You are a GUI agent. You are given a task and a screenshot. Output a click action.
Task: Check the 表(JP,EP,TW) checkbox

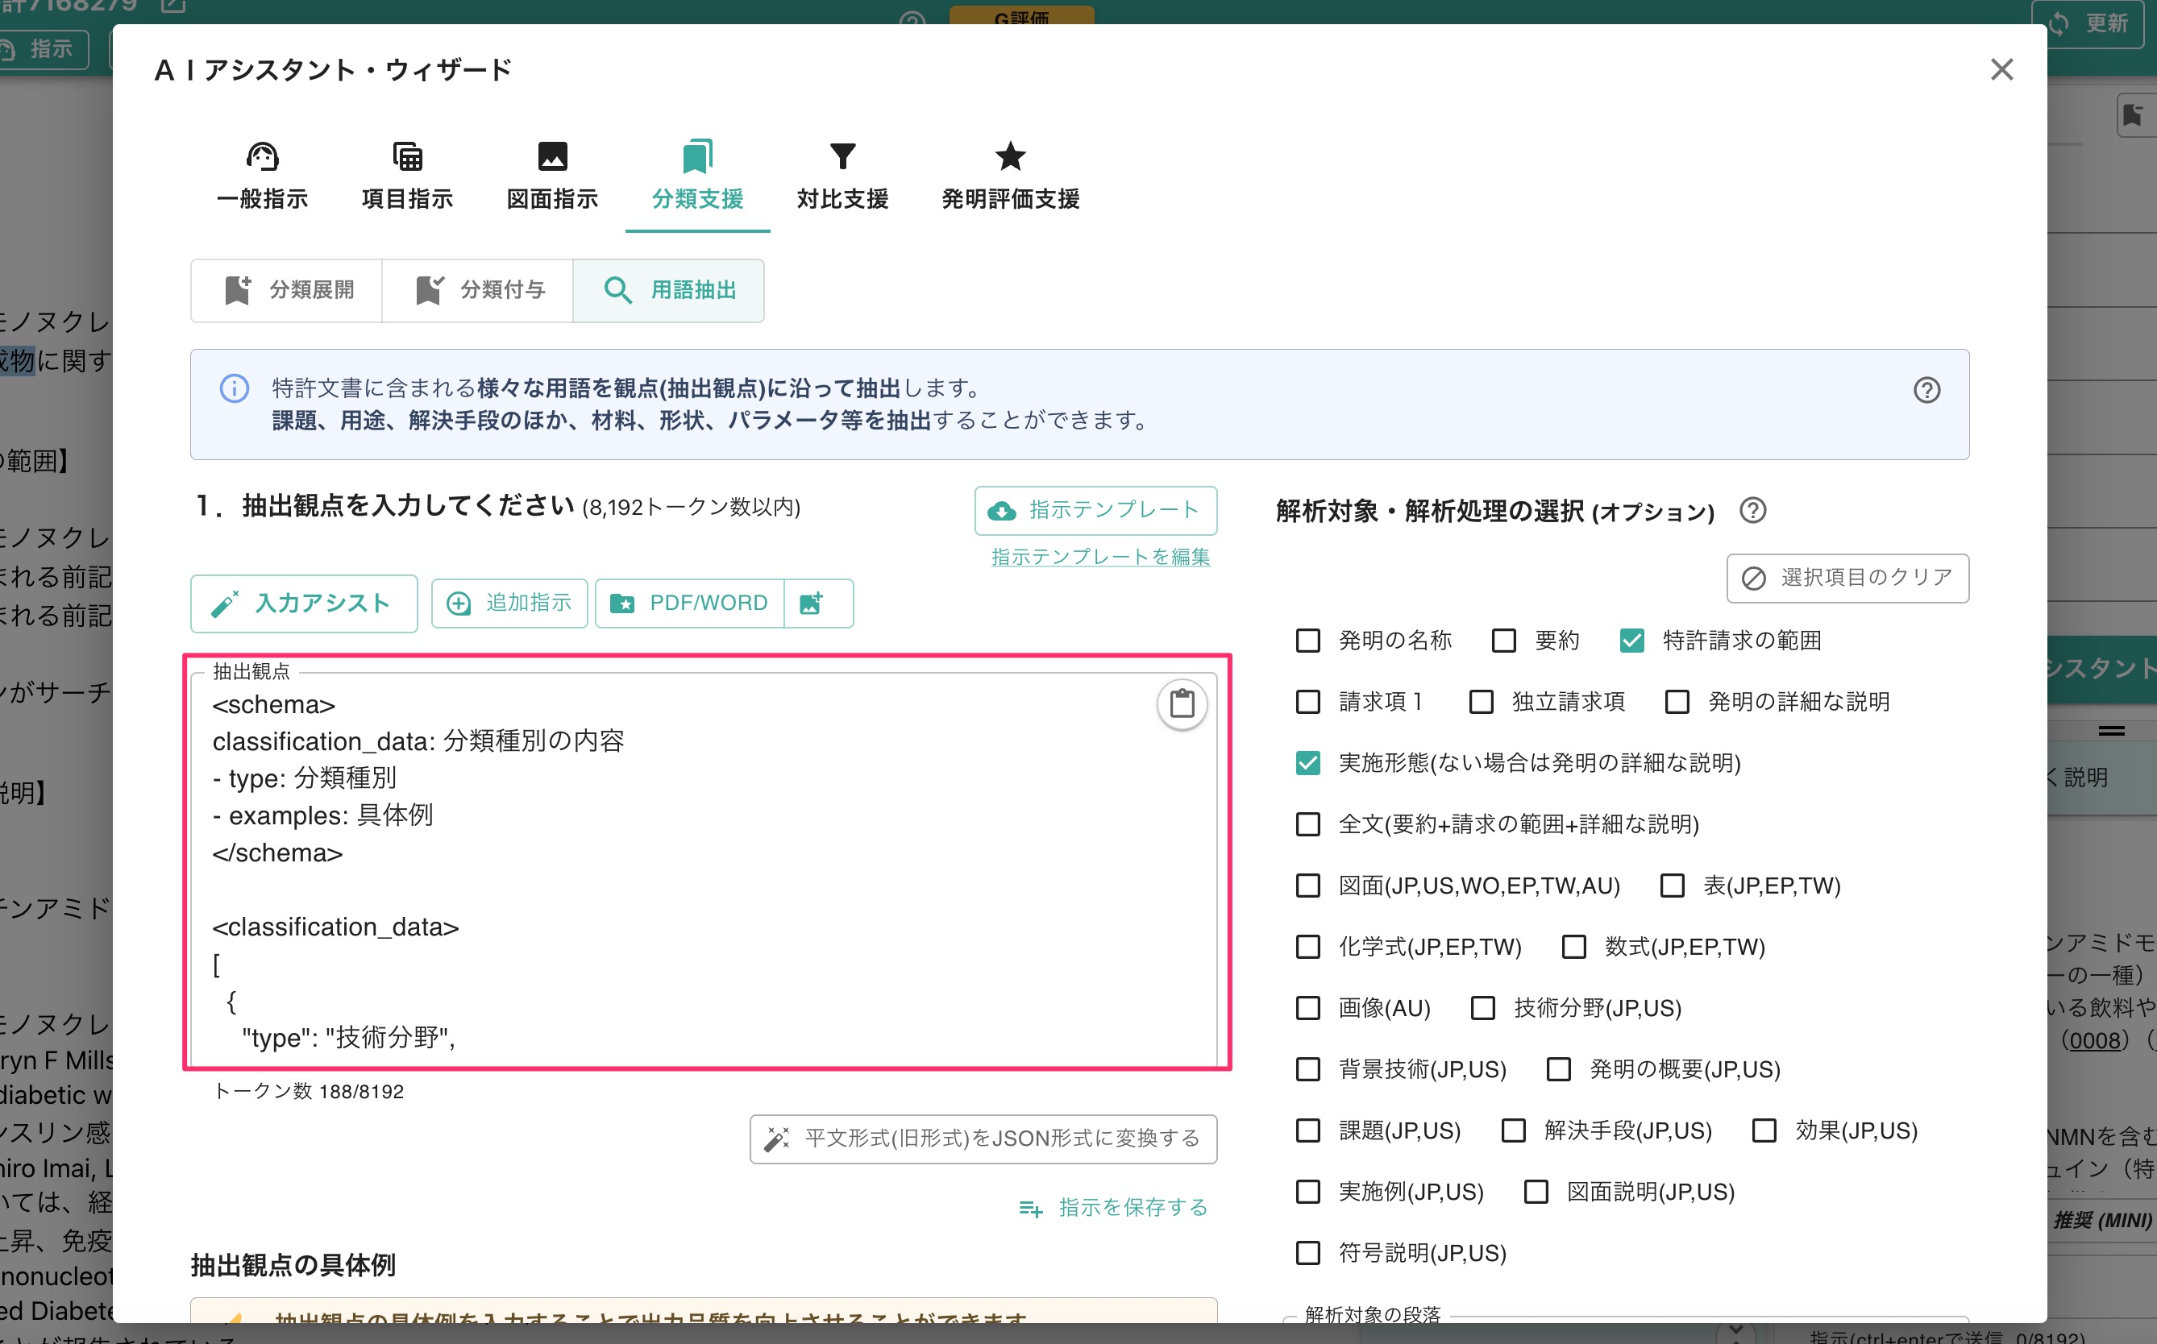pyautogui.click(x=1673, y=886)
